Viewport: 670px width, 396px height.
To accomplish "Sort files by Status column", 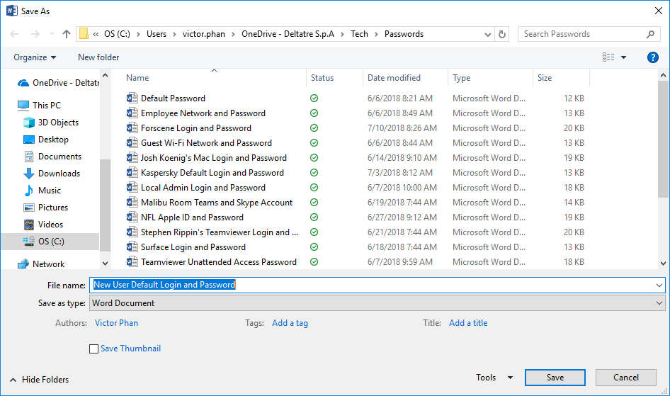I will point(322,78).
